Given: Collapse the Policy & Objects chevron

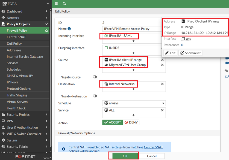Looking at the screenshot, I should (x=46, y=24).
